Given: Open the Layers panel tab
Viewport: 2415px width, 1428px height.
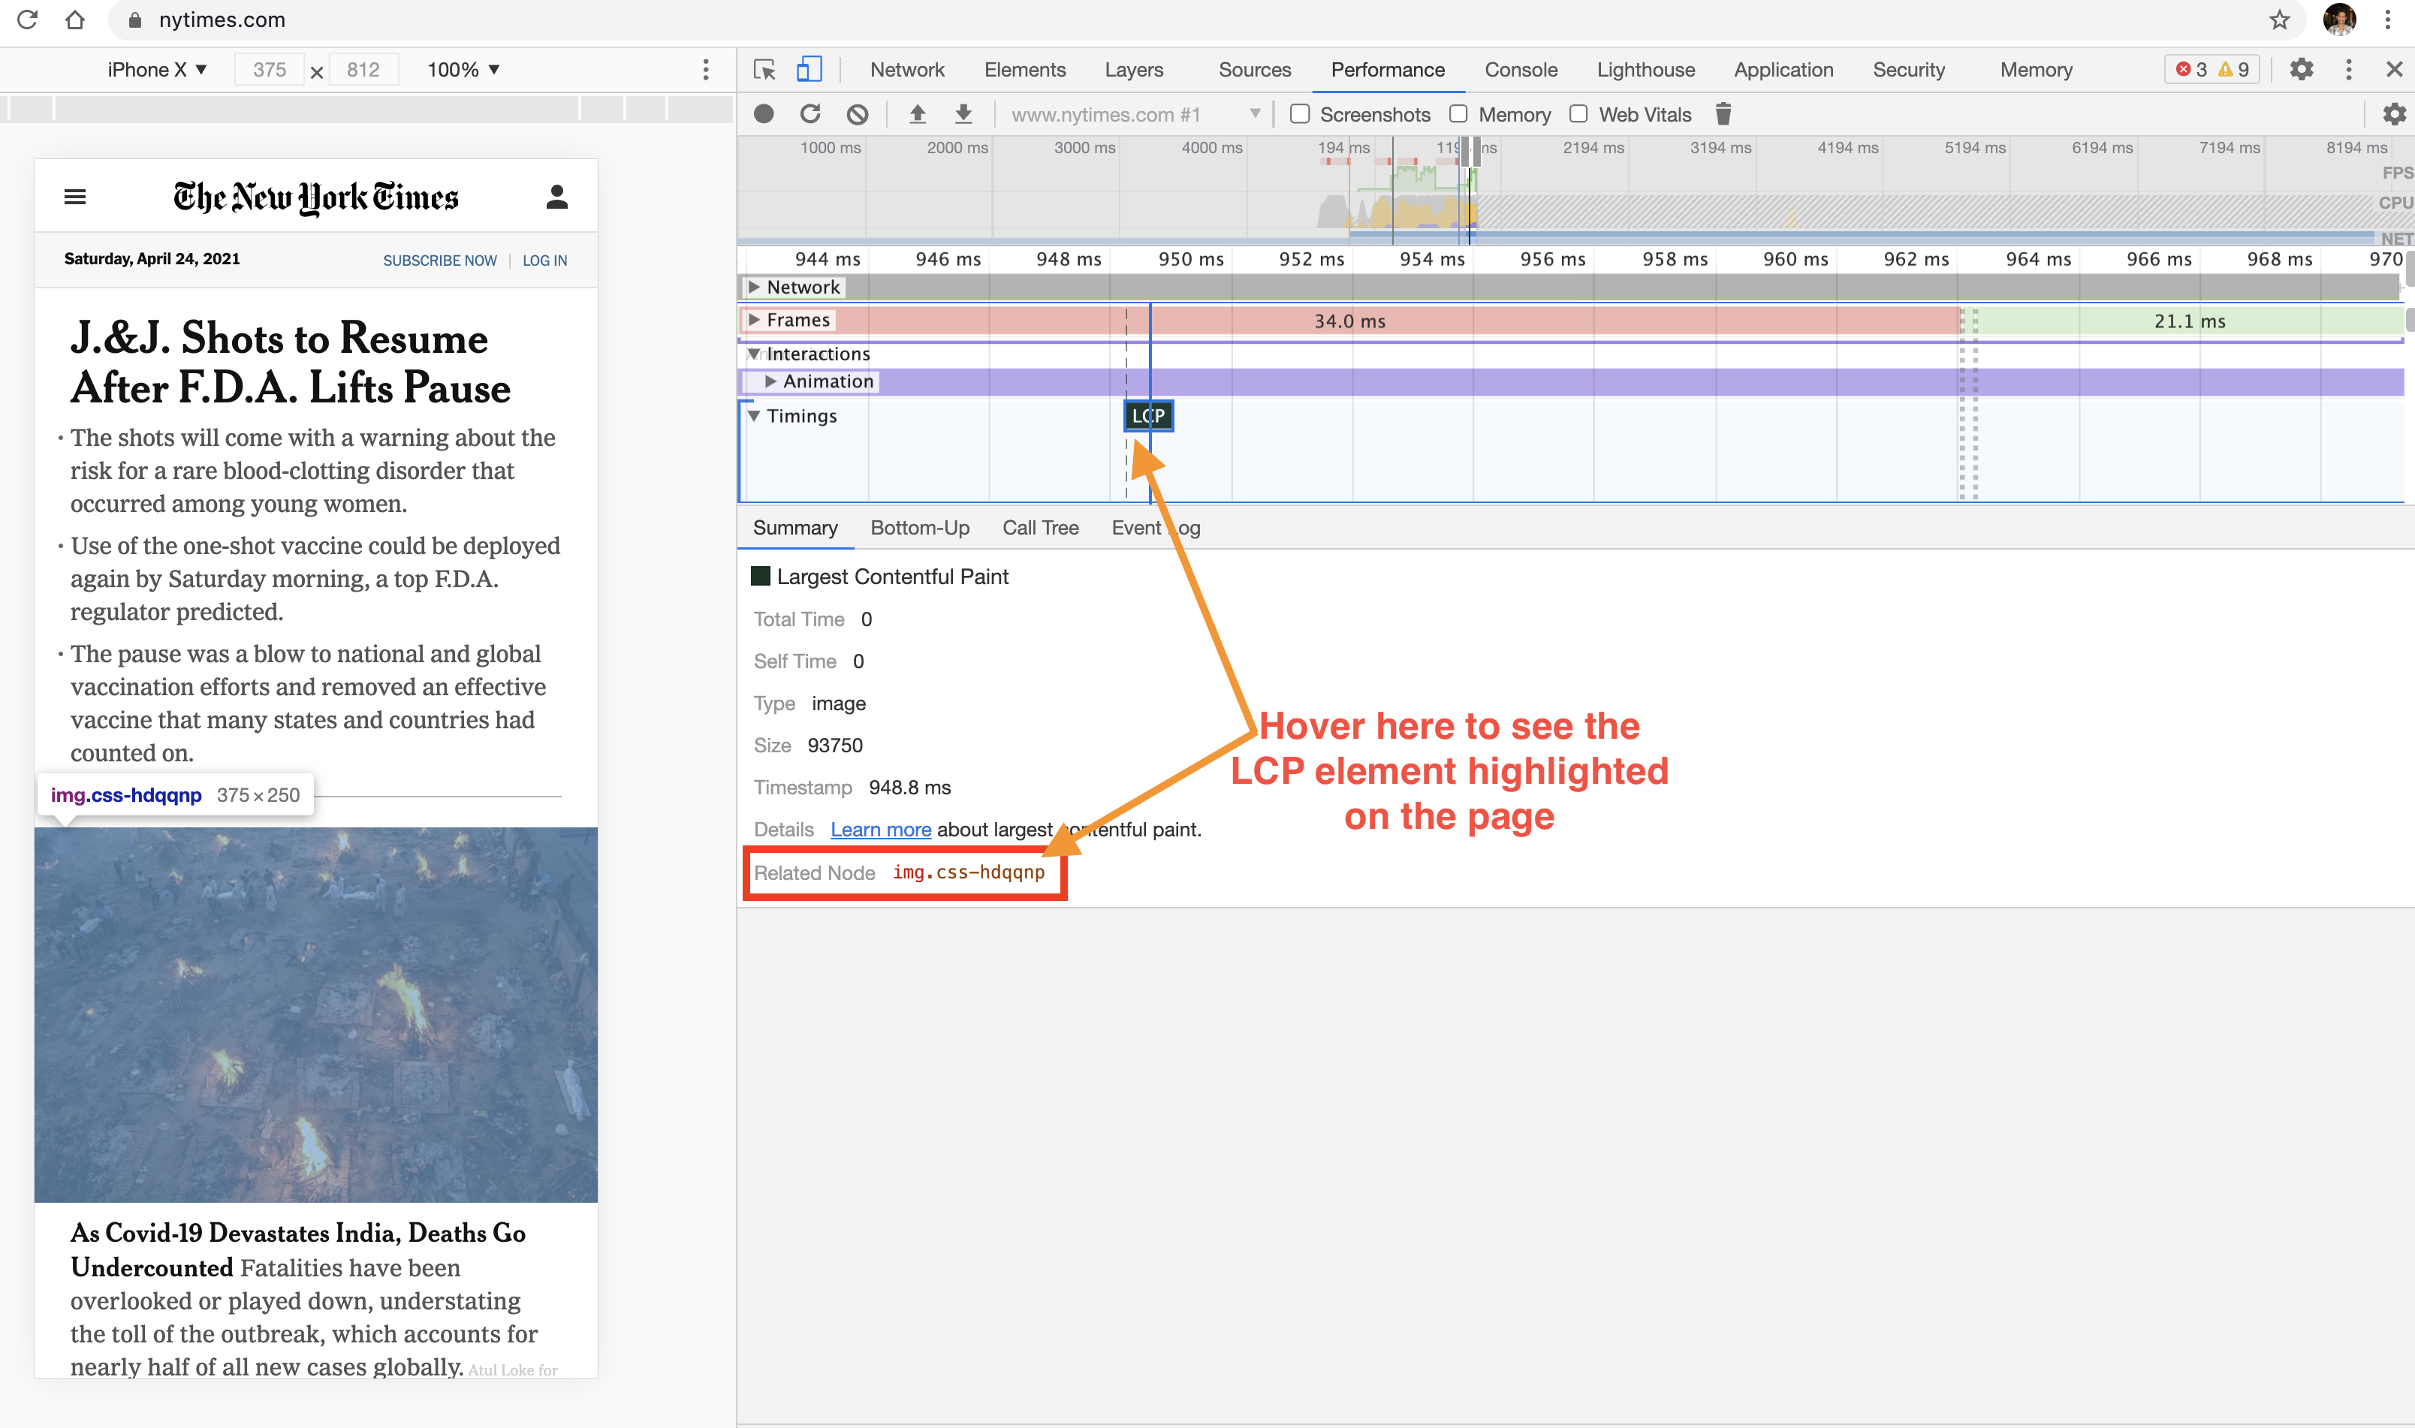Looking at the screenshot, I should pyautogui.click(x=1133, y=69).
